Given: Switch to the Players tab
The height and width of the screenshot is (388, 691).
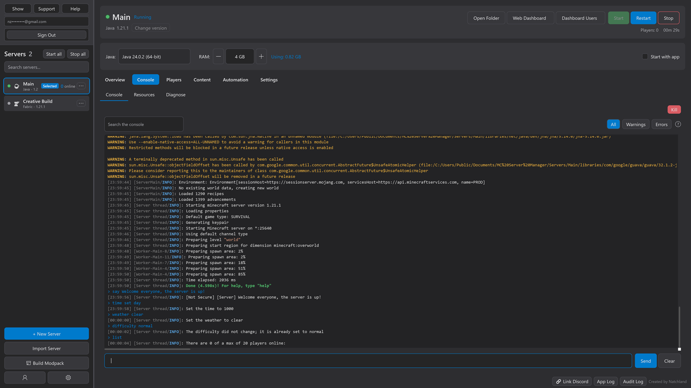Looking at the screenshot, I should pyautogui.click(x=174, y=80).
